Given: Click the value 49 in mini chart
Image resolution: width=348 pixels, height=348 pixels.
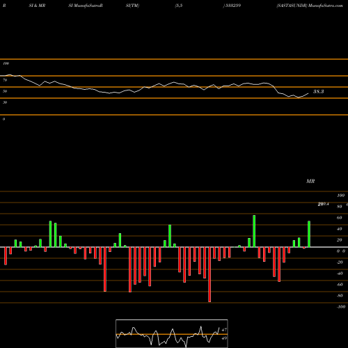Looking at the screenshot, I should pyautogui.click(x=224, y=338).
